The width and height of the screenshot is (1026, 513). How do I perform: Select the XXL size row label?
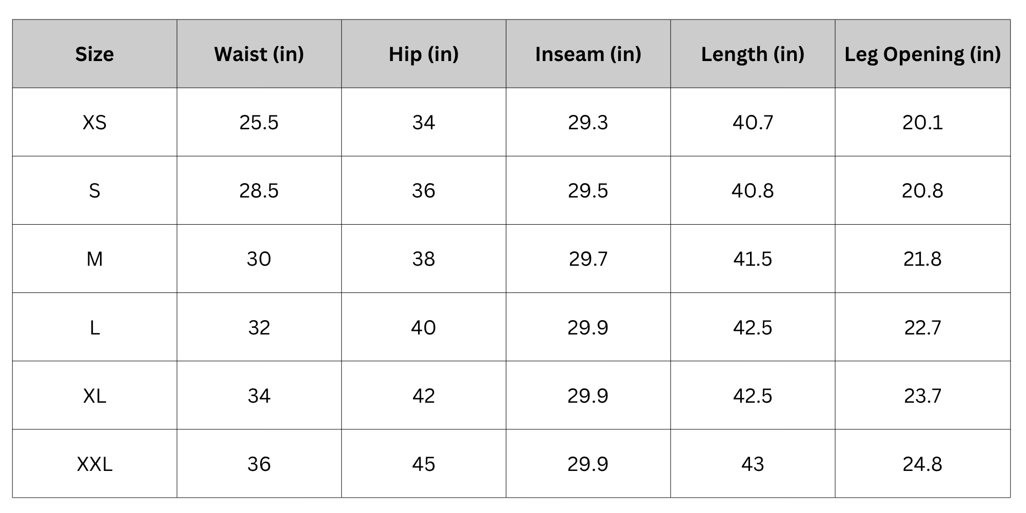(94, 464)
